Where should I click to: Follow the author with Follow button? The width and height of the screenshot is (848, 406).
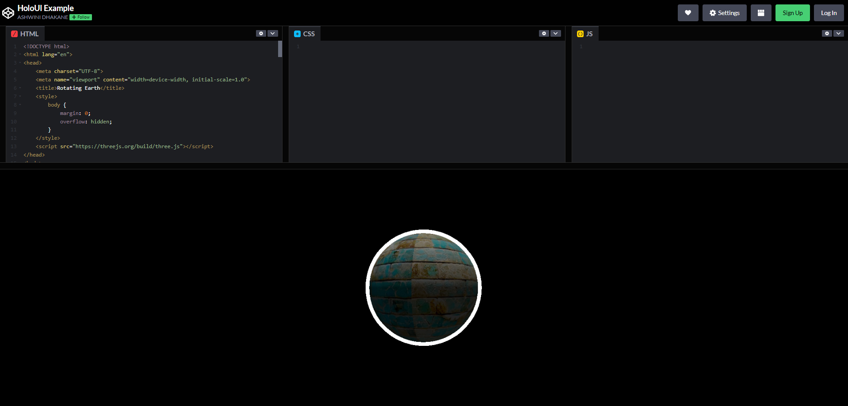click(81, 17)
